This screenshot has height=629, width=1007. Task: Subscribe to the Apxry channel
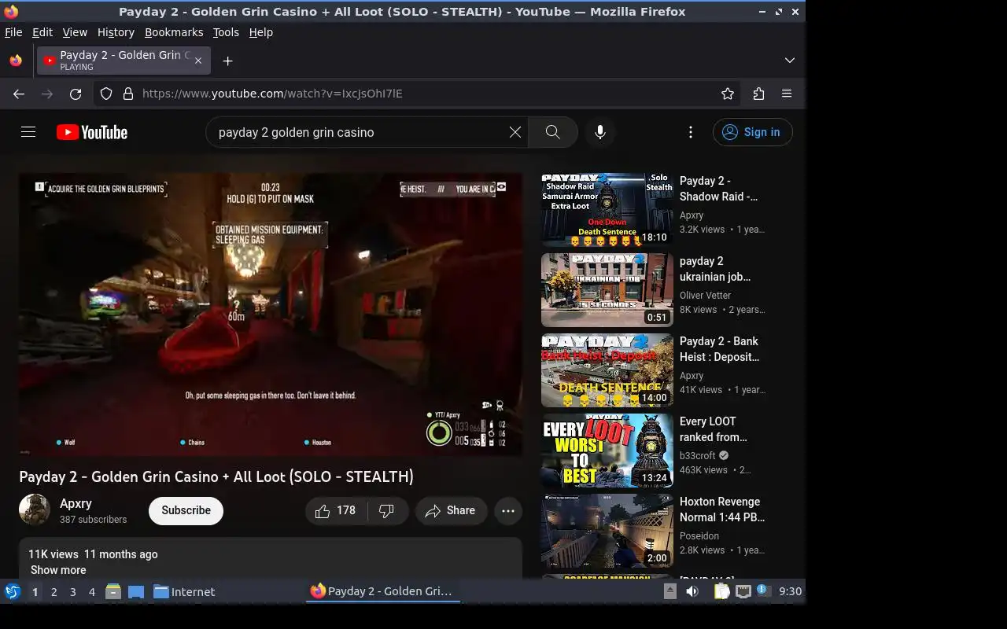pos(186,510)
